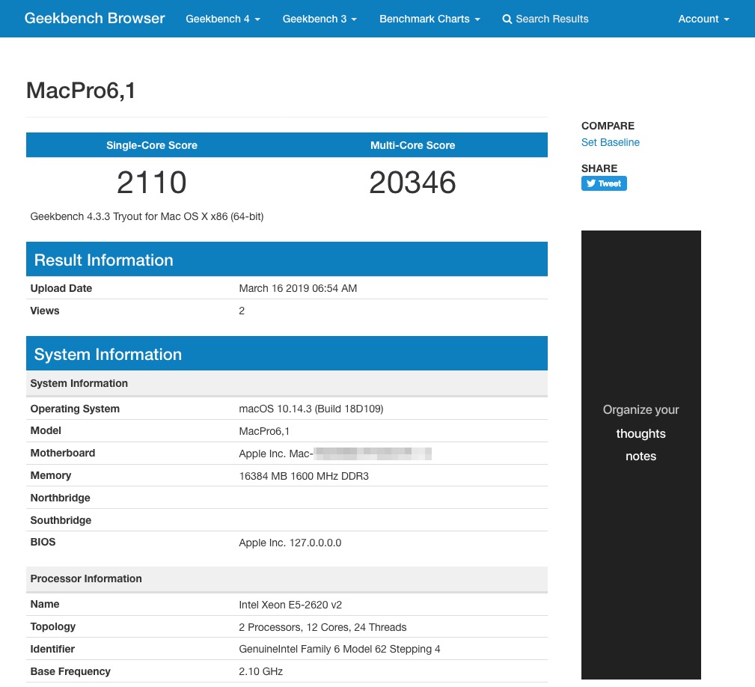Click the Northbridge row label

[x=60, y=498]
